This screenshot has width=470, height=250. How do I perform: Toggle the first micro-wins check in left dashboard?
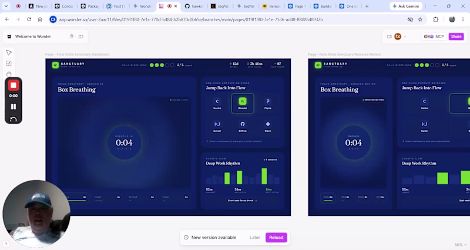click(152, 65)
